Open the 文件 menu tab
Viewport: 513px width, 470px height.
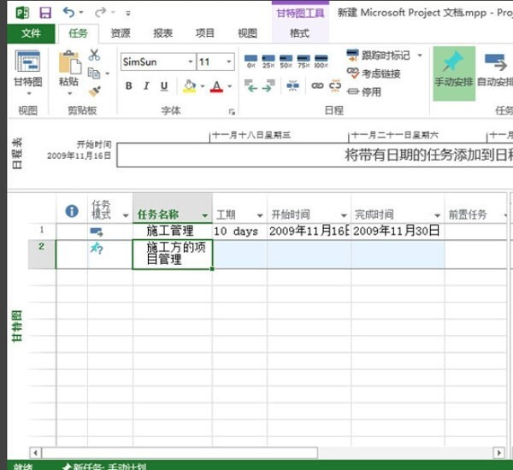pos(31,33)
